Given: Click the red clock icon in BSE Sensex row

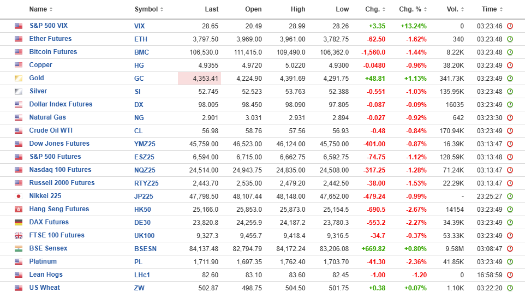Looking at the screenshot, I should tap(510, 248).
